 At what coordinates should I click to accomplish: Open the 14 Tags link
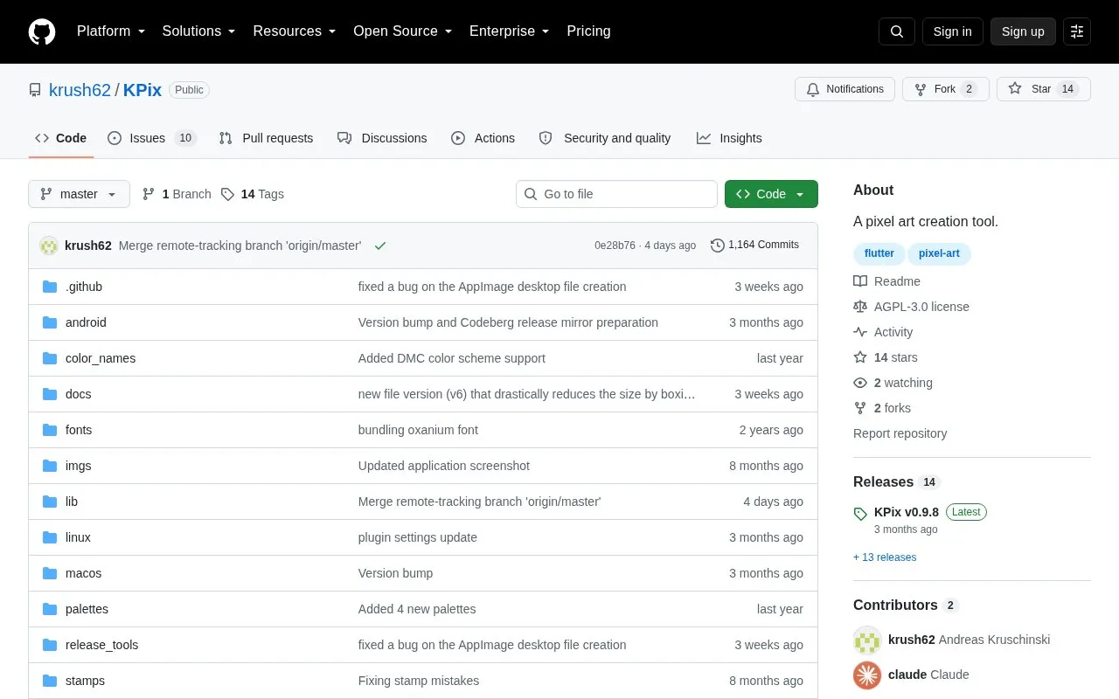(253, 194)
